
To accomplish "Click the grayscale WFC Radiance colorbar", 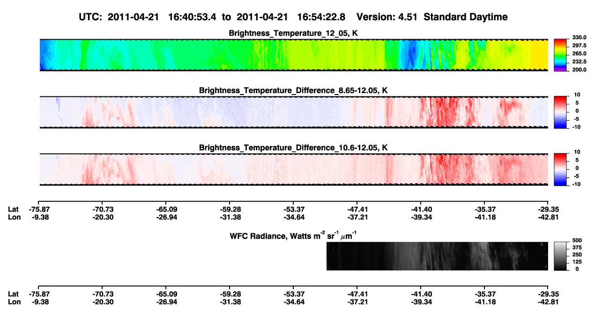I will pyautogui.click(x=560, y=256).
